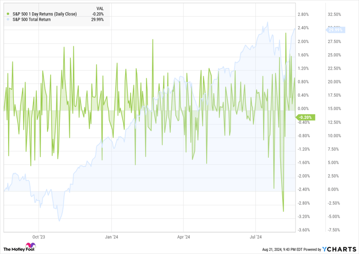Click the Jan '24 date axis label
Image resolution: width=359 pixels, height=254 pixels.
pos(111,237)
